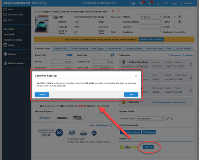This screenshot has width=199, height=160.
Task: Select the Vehicle Value tab
Action: (43, 48)
